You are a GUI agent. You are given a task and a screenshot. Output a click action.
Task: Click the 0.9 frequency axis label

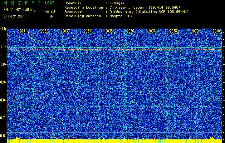(x=3, y=82)
